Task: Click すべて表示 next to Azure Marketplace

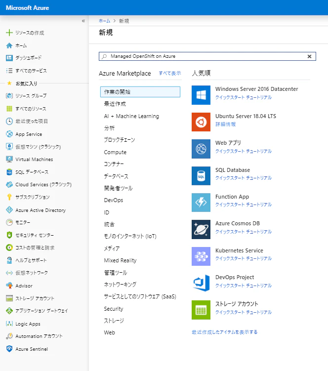Action: [x=169, y=73]
